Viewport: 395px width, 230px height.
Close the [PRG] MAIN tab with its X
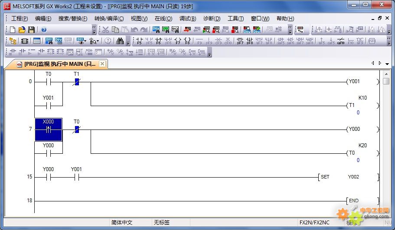[102, 64]
